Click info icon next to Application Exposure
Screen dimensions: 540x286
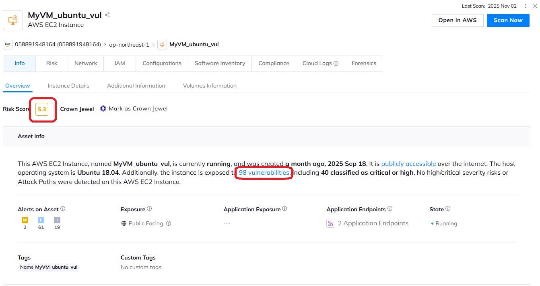(x=284, y=209)
